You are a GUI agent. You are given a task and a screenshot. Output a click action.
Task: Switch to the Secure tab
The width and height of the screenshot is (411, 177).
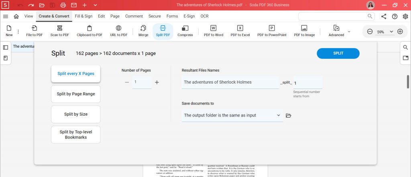pyautogui.click(x=155, y=16)
